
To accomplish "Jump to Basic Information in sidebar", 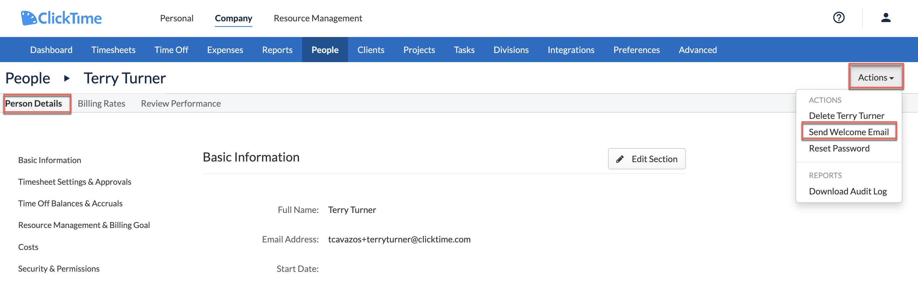I will 50,160.
